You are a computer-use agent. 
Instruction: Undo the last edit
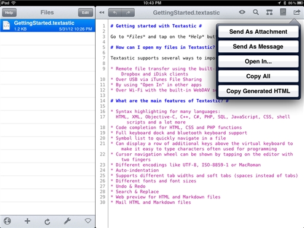115,12
